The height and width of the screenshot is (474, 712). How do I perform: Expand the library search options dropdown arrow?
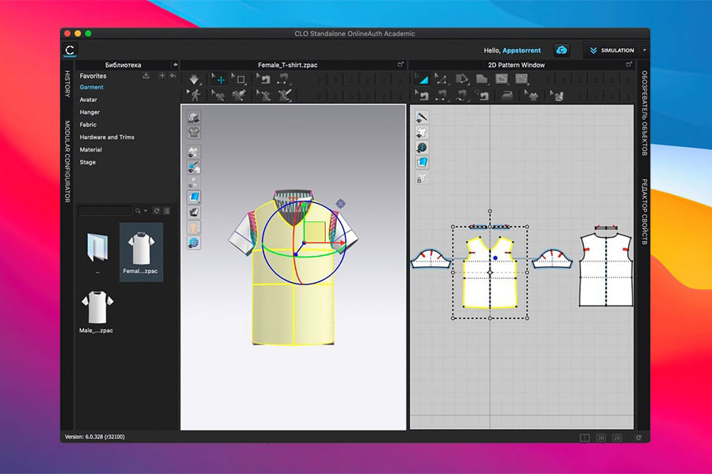tap(146, 211)
